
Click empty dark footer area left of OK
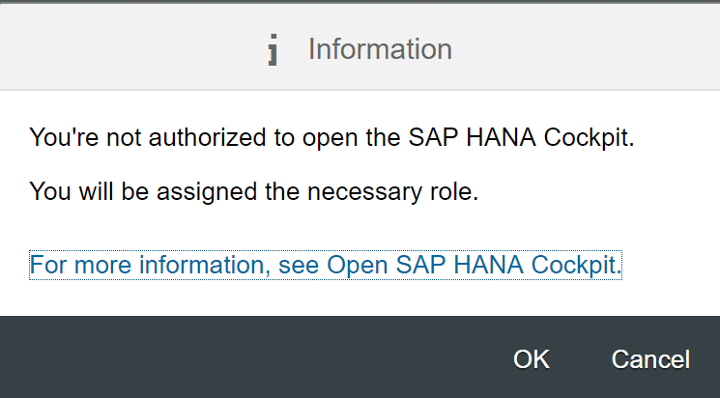point(242,357)
